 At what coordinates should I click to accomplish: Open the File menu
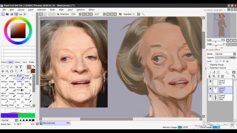pyautogui.click(x=4, y=10)
